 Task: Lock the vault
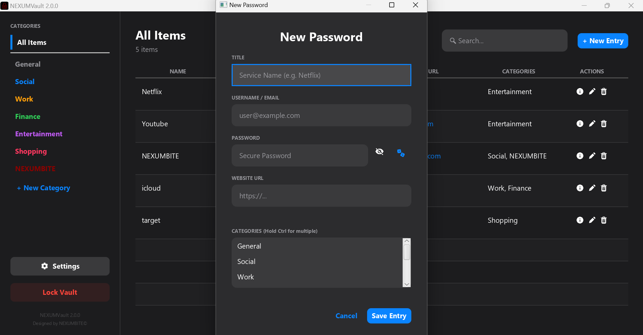[x=60, y=292]
